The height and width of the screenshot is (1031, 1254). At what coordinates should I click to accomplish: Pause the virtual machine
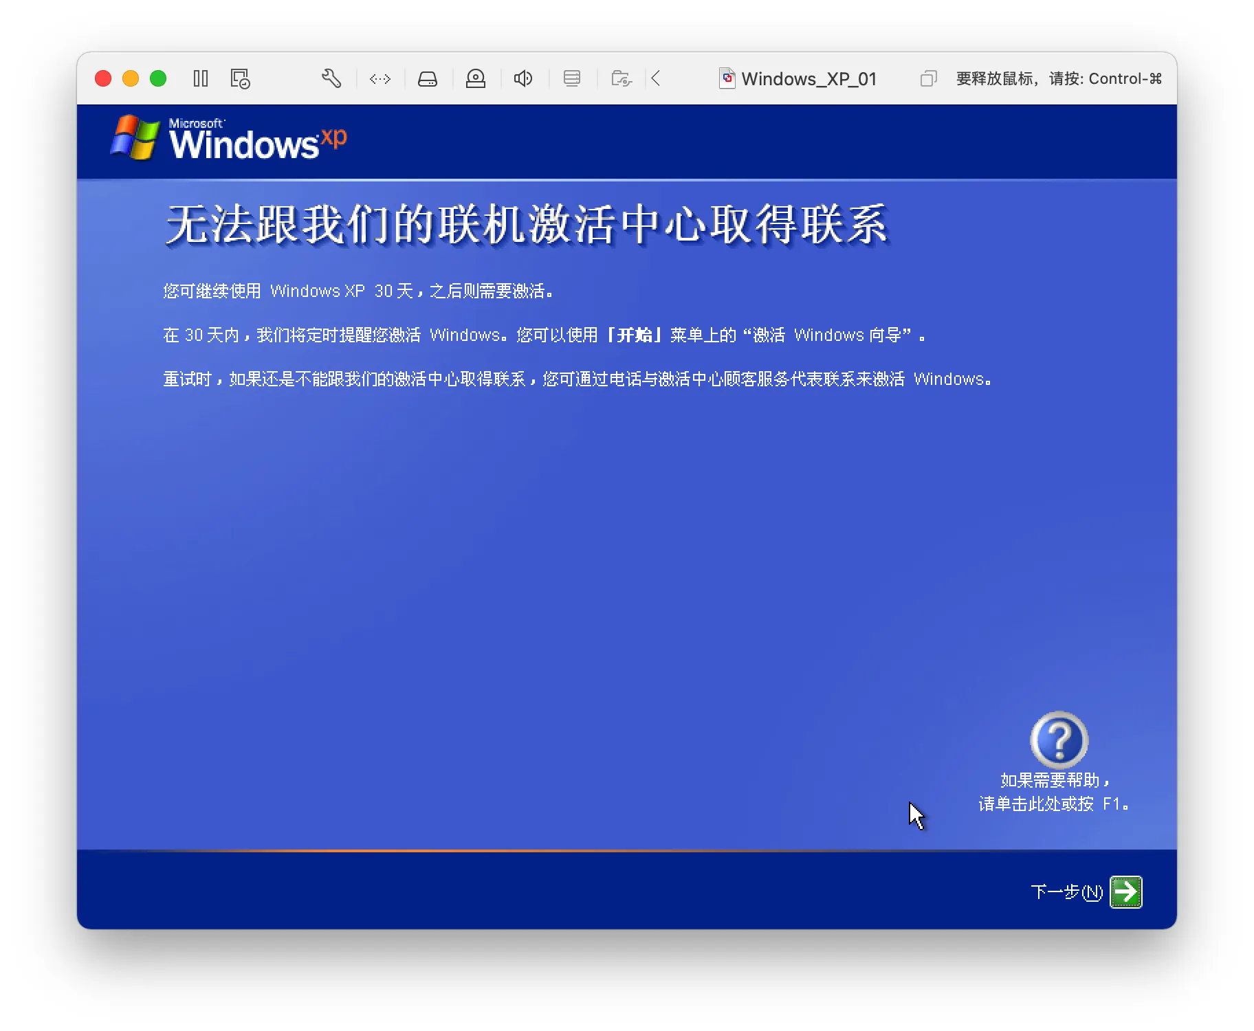[201, 79]
